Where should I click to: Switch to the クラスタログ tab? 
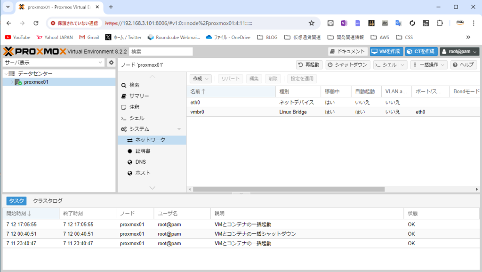click(48, 201)
